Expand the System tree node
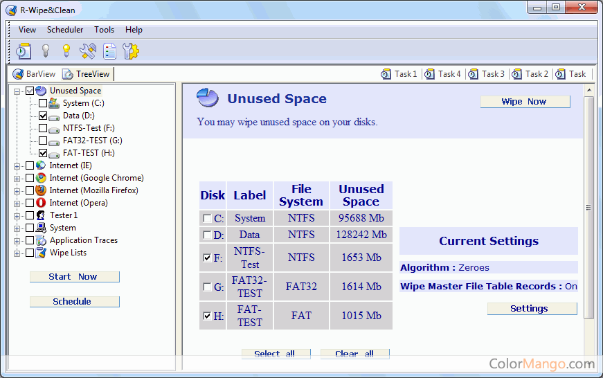 [x=17, y=228]
